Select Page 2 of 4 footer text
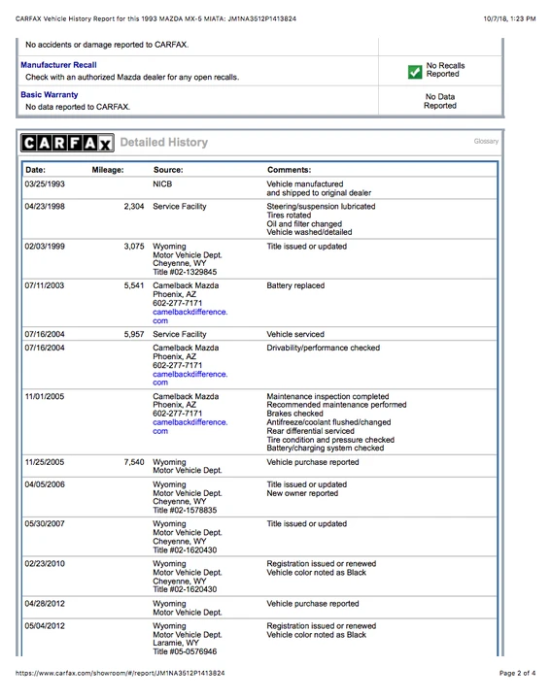551x699 pixels. point(517,673)
